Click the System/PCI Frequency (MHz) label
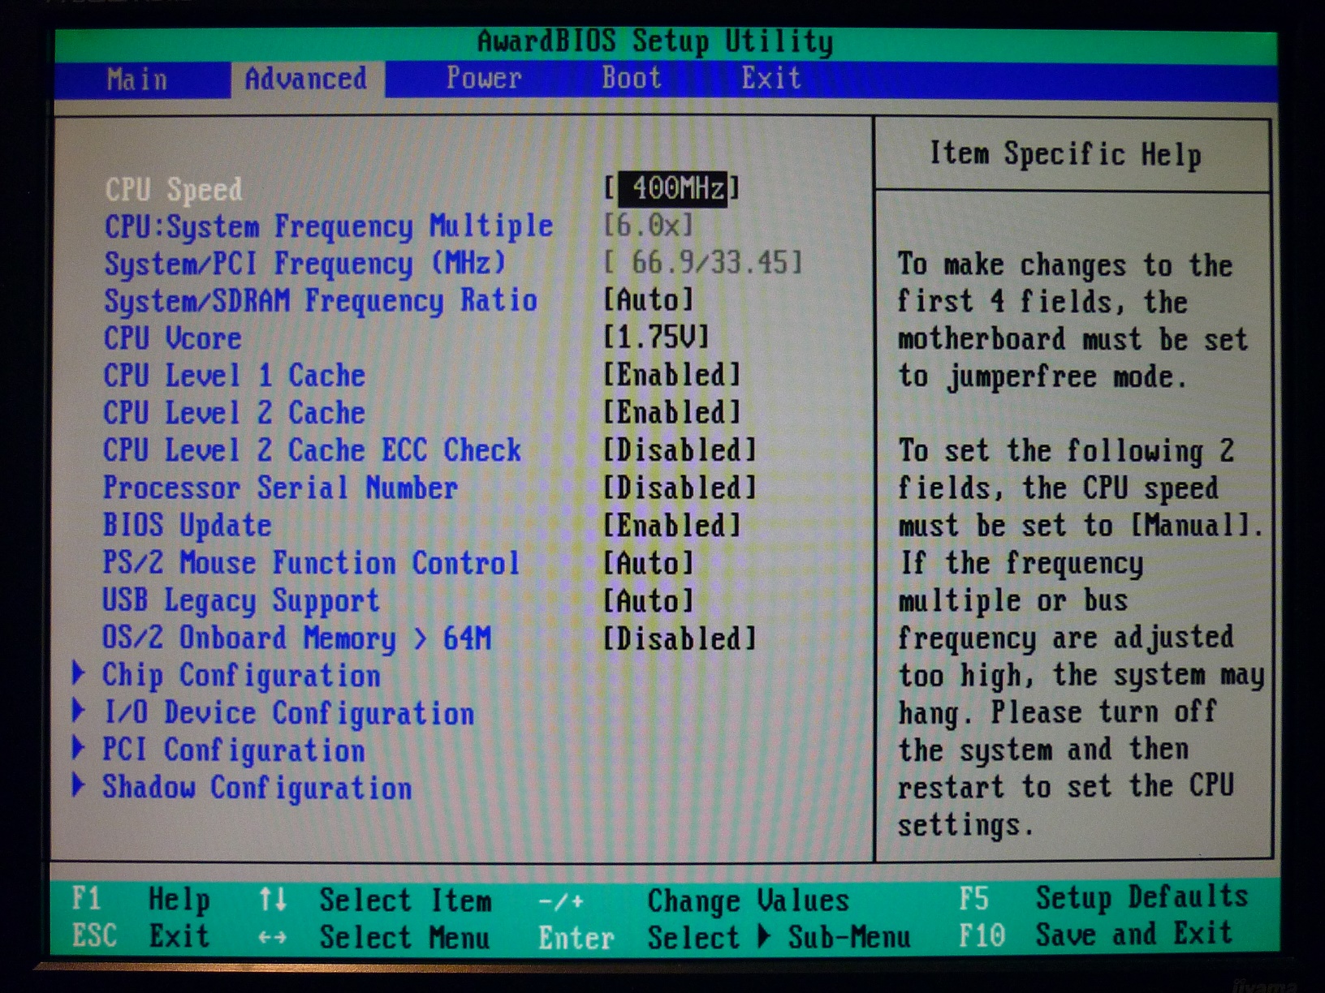1325x993 pixels. 305,264
